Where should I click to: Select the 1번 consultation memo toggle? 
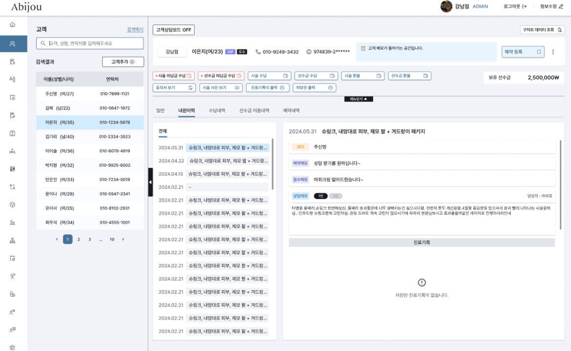(x=321, y=196)
